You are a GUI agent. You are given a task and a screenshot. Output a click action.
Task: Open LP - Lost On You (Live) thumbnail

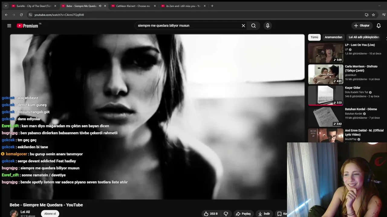point(326,53)
